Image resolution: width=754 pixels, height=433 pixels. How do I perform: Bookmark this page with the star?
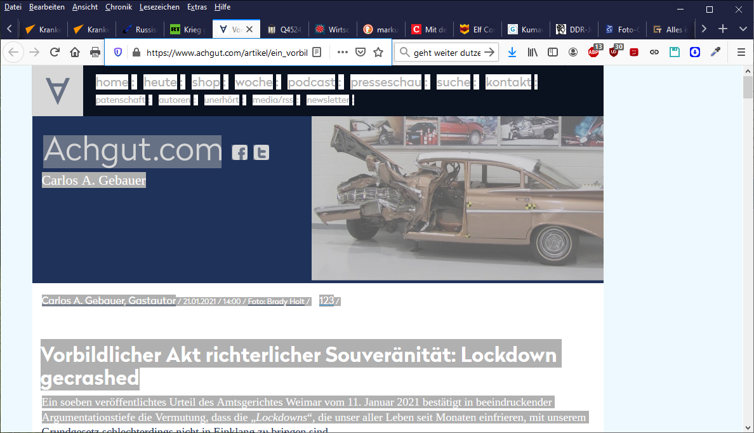[378, 53]
